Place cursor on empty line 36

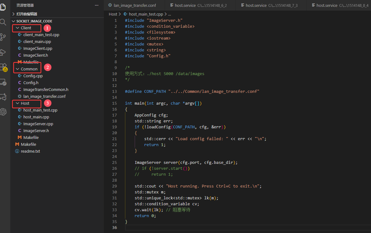coord(248,228)
